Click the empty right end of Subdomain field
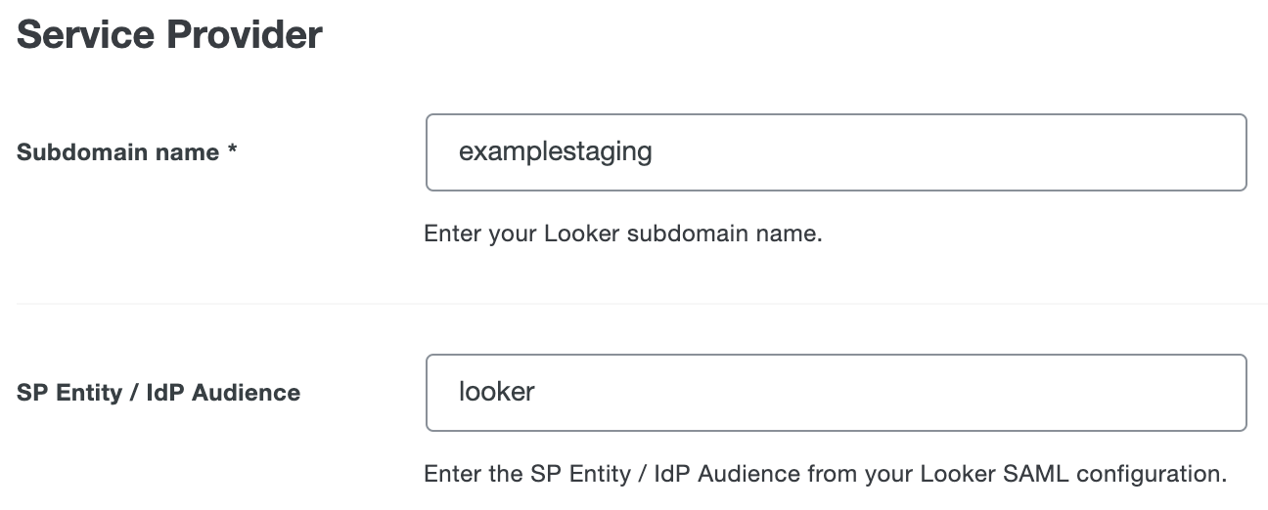Viewport: 1268px width, 510px height. [x=1125, y=152]
